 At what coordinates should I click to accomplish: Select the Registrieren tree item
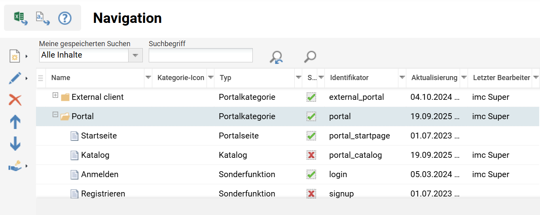[103, 194]
